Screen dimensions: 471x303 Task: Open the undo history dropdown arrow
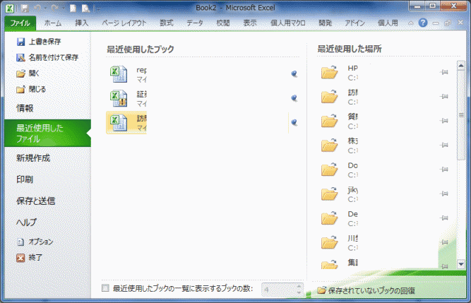pos(45,8)
